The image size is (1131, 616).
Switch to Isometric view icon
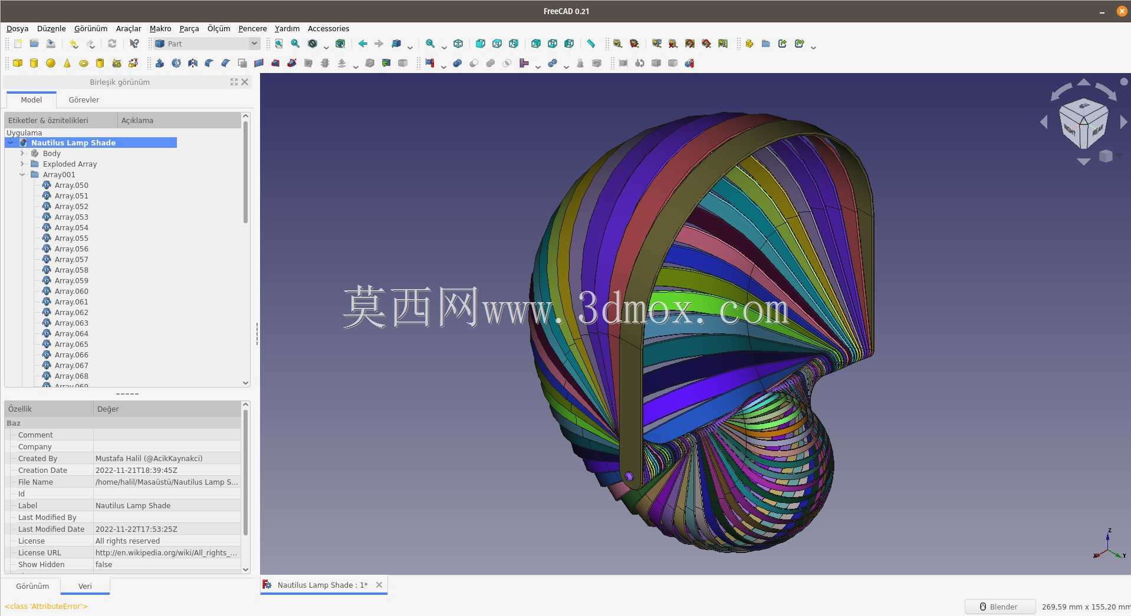(x=458, y=44)
